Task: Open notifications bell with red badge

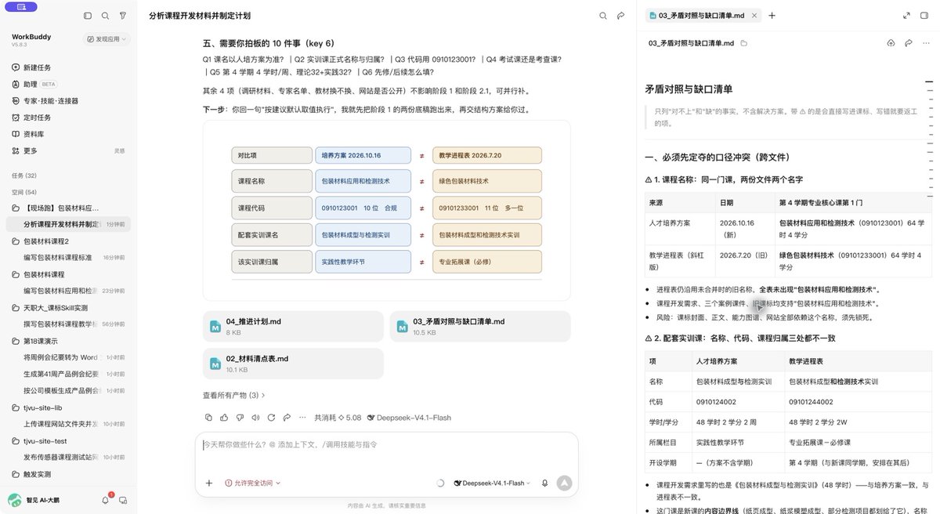Action: 106,500
